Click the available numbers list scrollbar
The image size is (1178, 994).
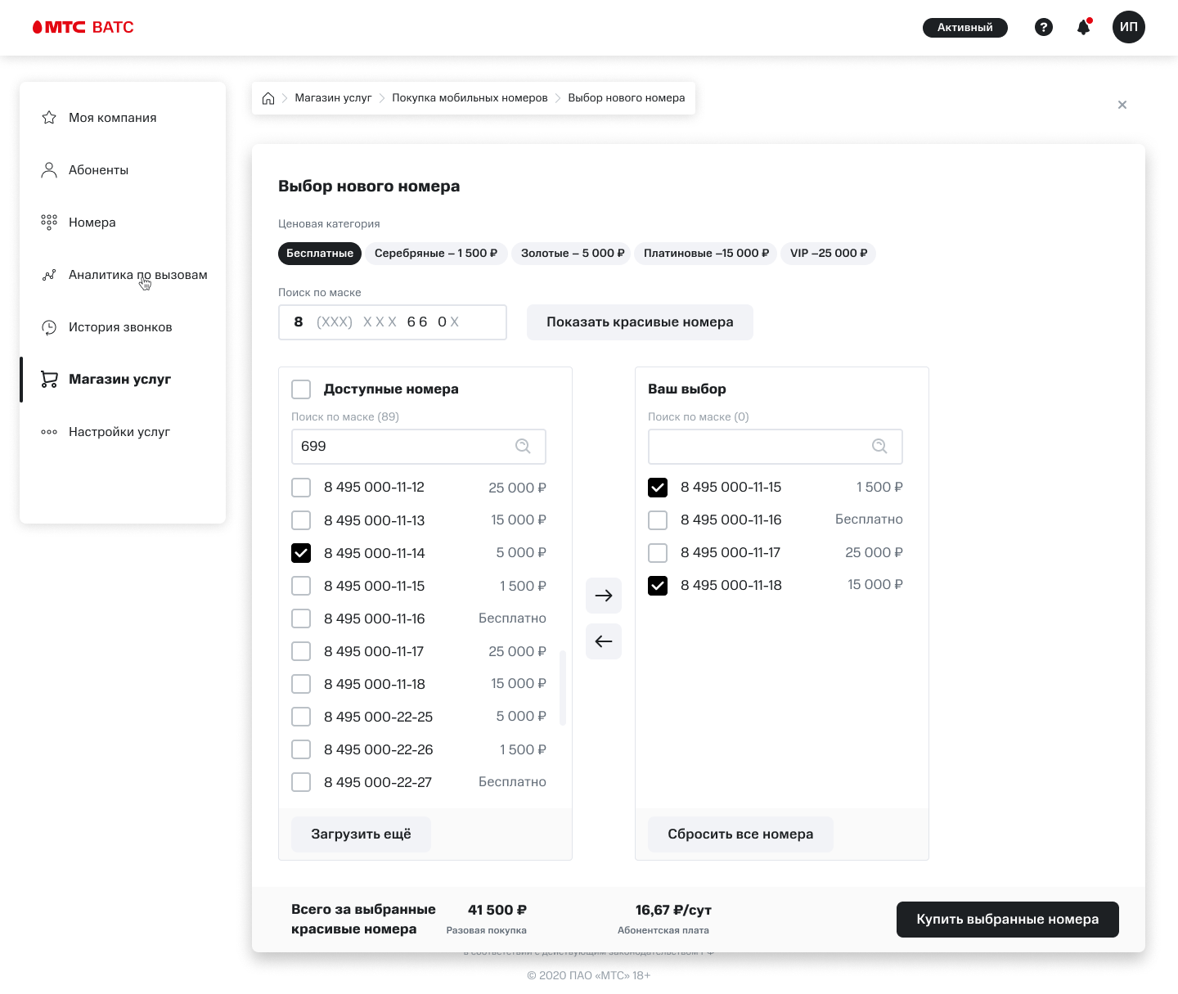(x=563, y=688)
